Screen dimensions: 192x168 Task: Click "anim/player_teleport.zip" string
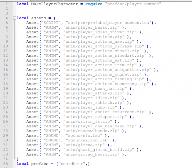[95, 117]
